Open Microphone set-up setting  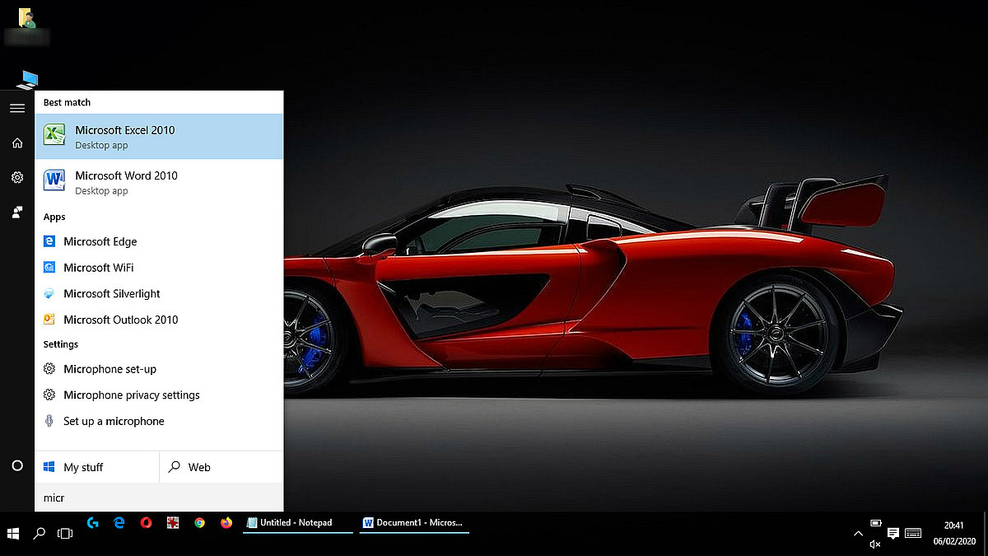(159, 369)
